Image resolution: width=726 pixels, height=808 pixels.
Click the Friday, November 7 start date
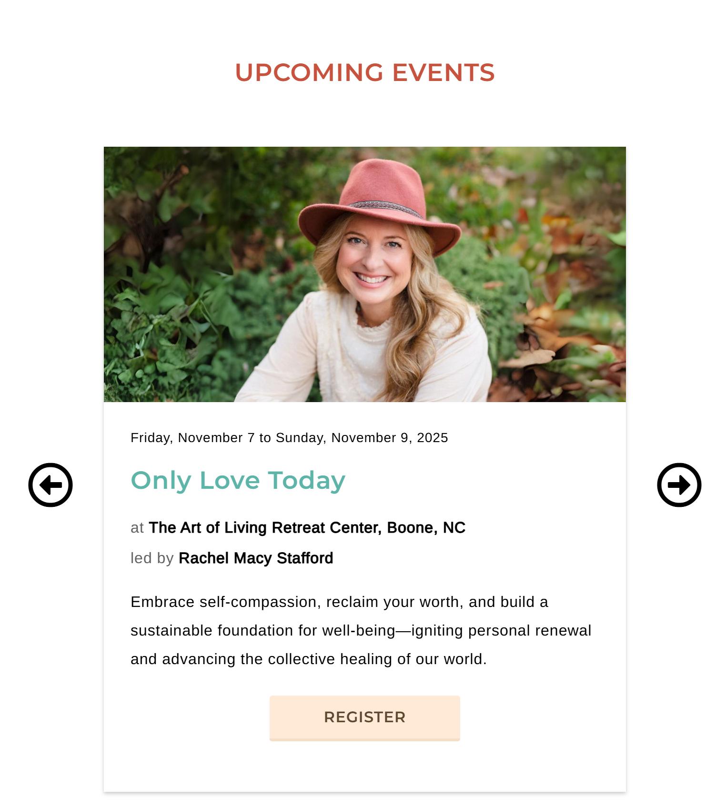[193, 438]
